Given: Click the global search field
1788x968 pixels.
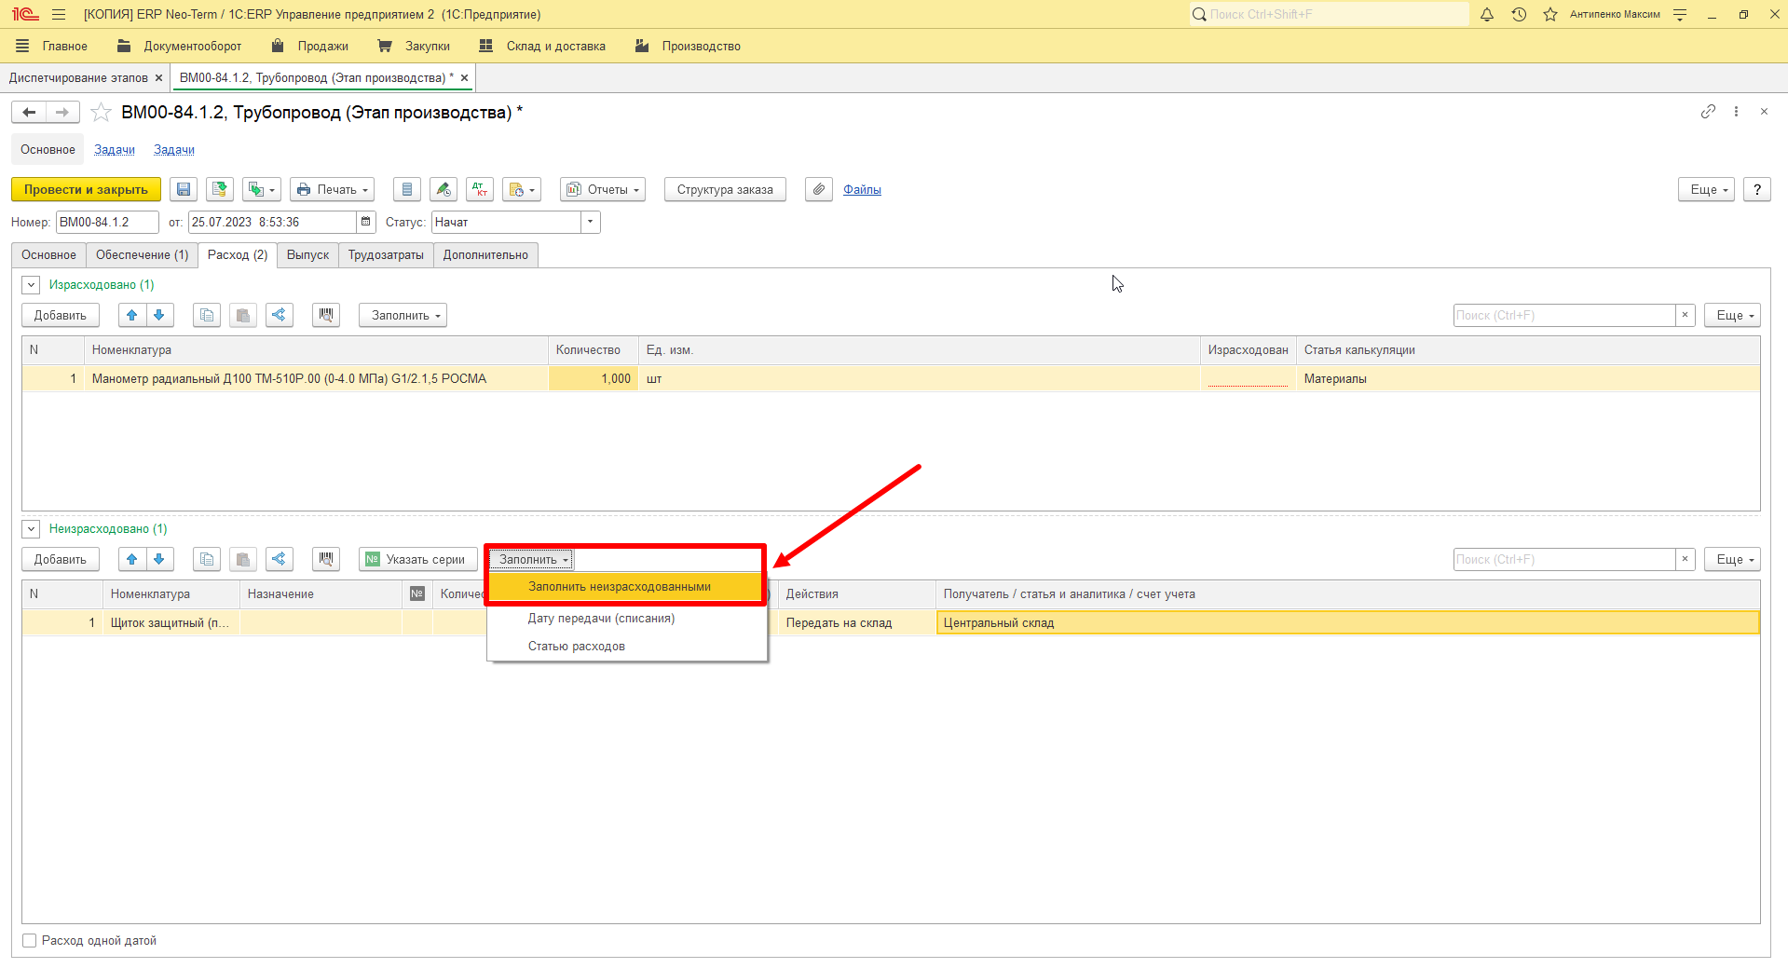Looking at the screenshot, I should (x=1330, y=14).
